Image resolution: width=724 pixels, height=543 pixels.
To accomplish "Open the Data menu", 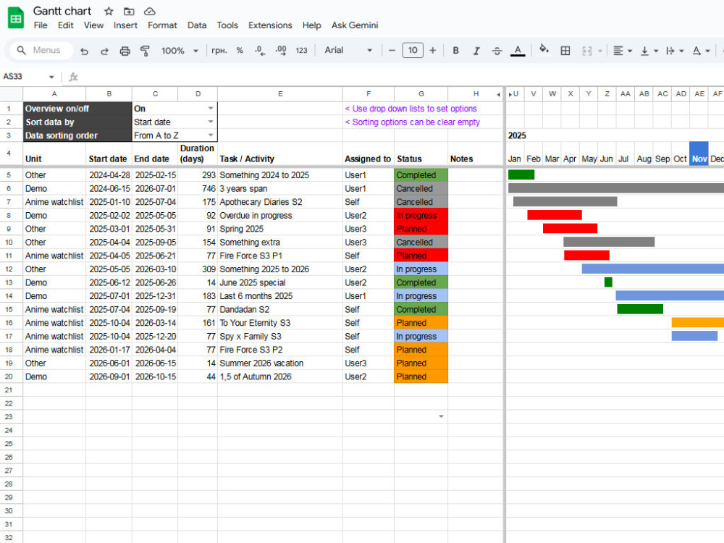I will click(x=197, y=25).
